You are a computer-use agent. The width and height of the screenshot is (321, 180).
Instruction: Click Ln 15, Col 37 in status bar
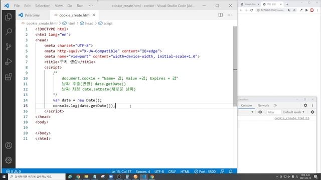click(x=121, y=171)
